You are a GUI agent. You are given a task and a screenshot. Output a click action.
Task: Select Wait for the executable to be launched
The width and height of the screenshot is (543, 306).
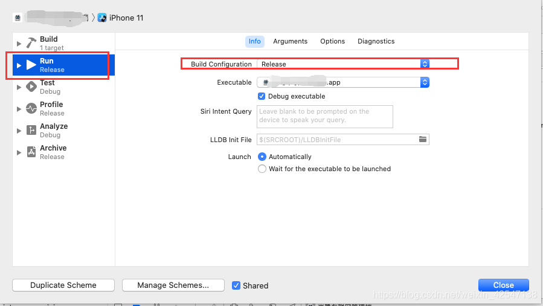pos(262,169)
